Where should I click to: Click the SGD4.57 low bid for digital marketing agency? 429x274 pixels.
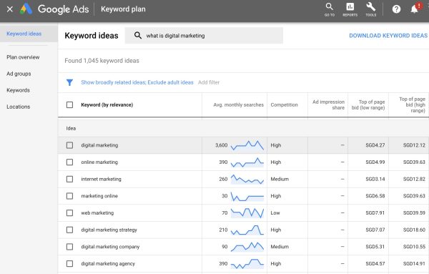[x=375, y=264]
